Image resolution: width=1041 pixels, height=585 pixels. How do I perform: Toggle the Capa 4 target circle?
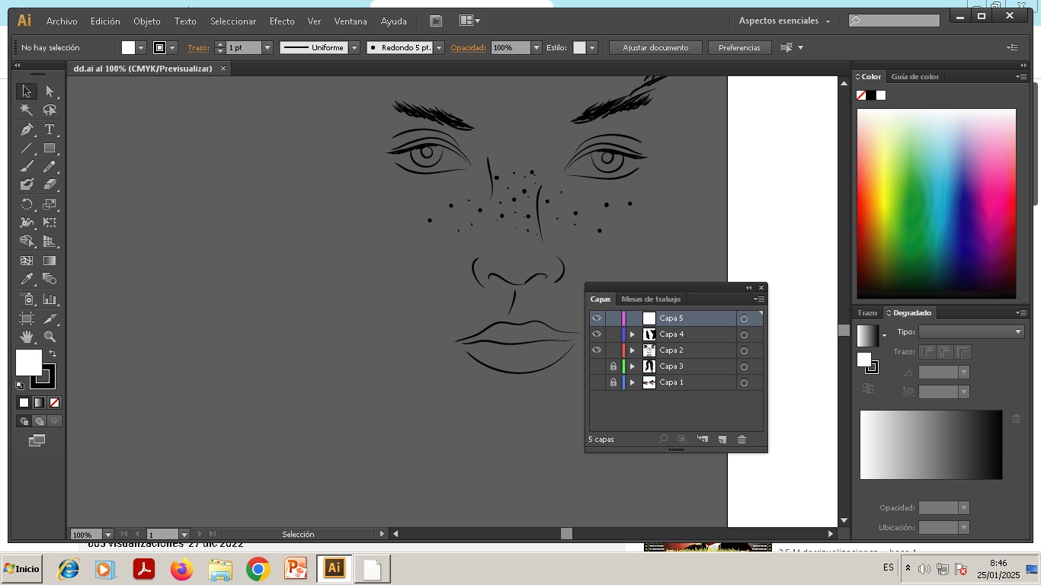pos(744,334)
